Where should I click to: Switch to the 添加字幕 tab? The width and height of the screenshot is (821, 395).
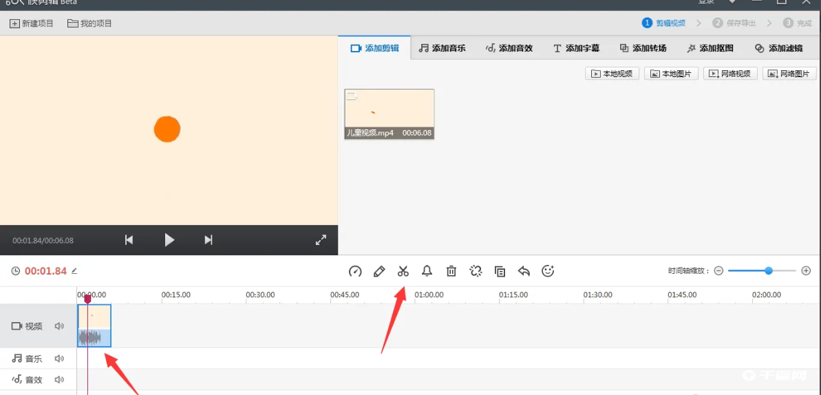pos(577,48)
